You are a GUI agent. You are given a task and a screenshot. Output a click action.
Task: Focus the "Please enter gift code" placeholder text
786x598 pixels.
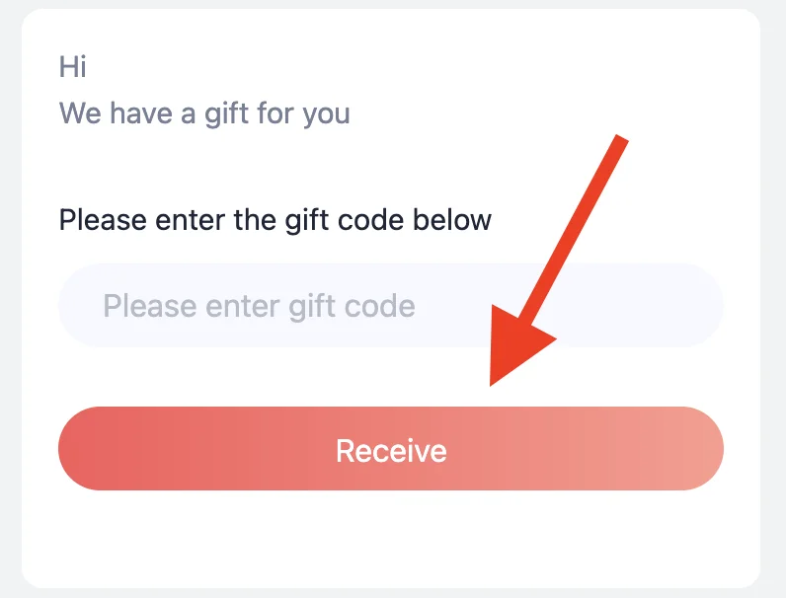pos(259,306)
